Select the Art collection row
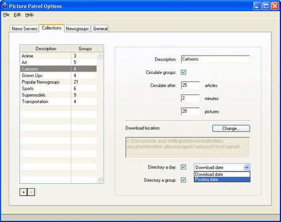The width and height of the screenshot is (281, 222). [59, 62]
